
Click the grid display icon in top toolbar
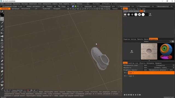[102, 9]
